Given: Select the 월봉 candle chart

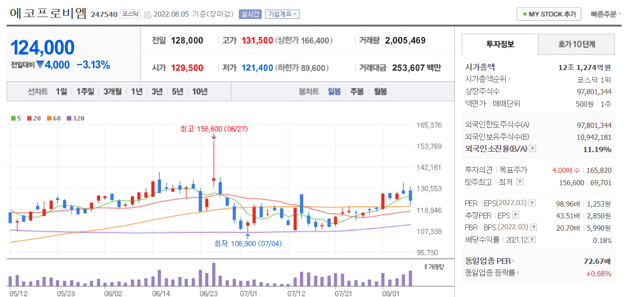Looking at the screenshot, I should coord(380,91).
